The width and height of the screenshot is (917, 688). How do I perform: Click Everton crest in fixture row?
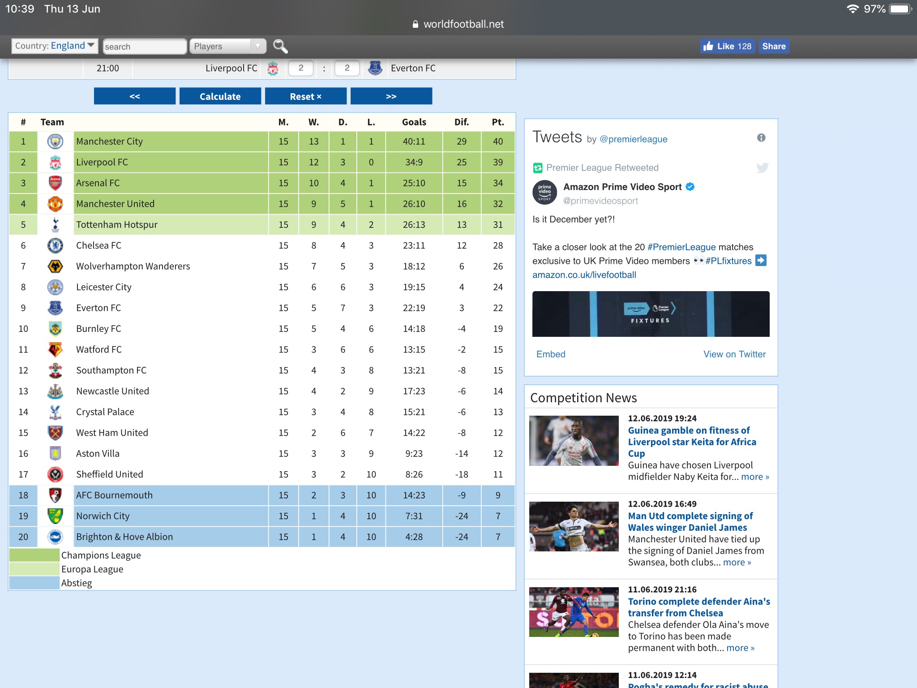(x=375, y=69)
